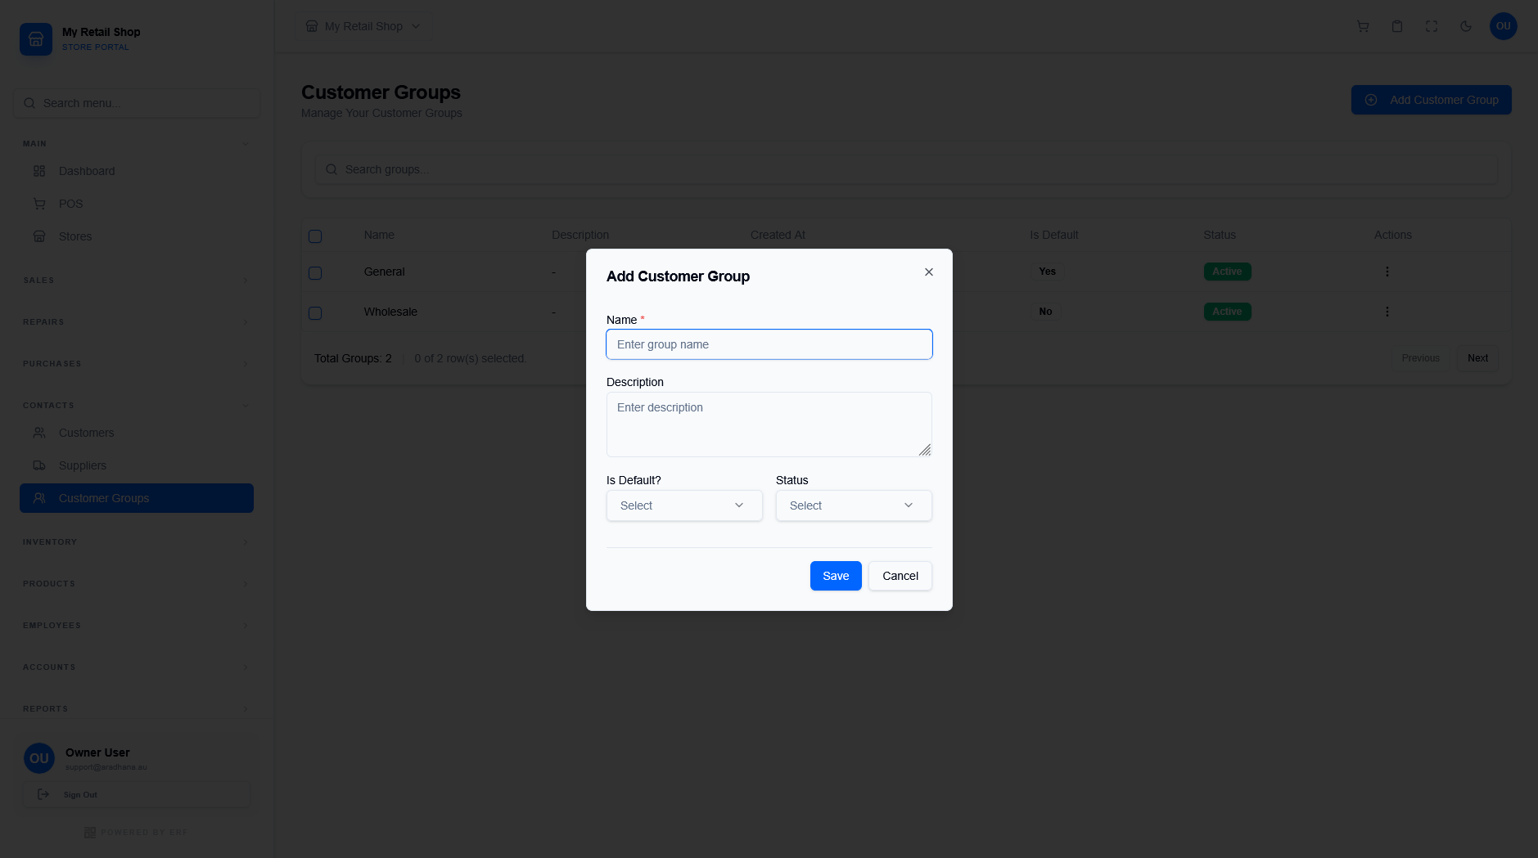Click the Suppliers truck icon
The width and height of the screenshot is (1538, 858).
39,465
